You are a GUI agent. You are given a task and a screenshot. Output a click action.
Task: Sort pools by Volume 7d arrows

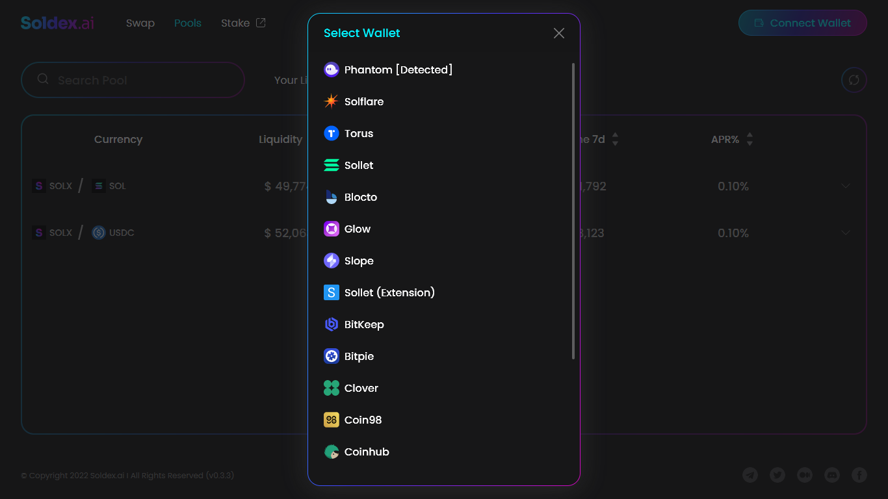point(616,139)
